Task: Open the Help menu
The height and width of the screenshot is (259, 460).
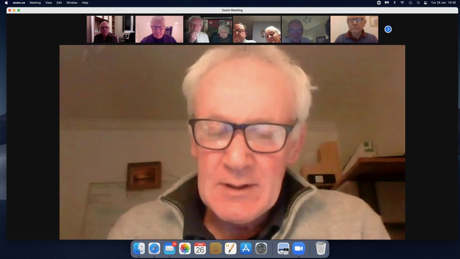Action: point(85,3)
